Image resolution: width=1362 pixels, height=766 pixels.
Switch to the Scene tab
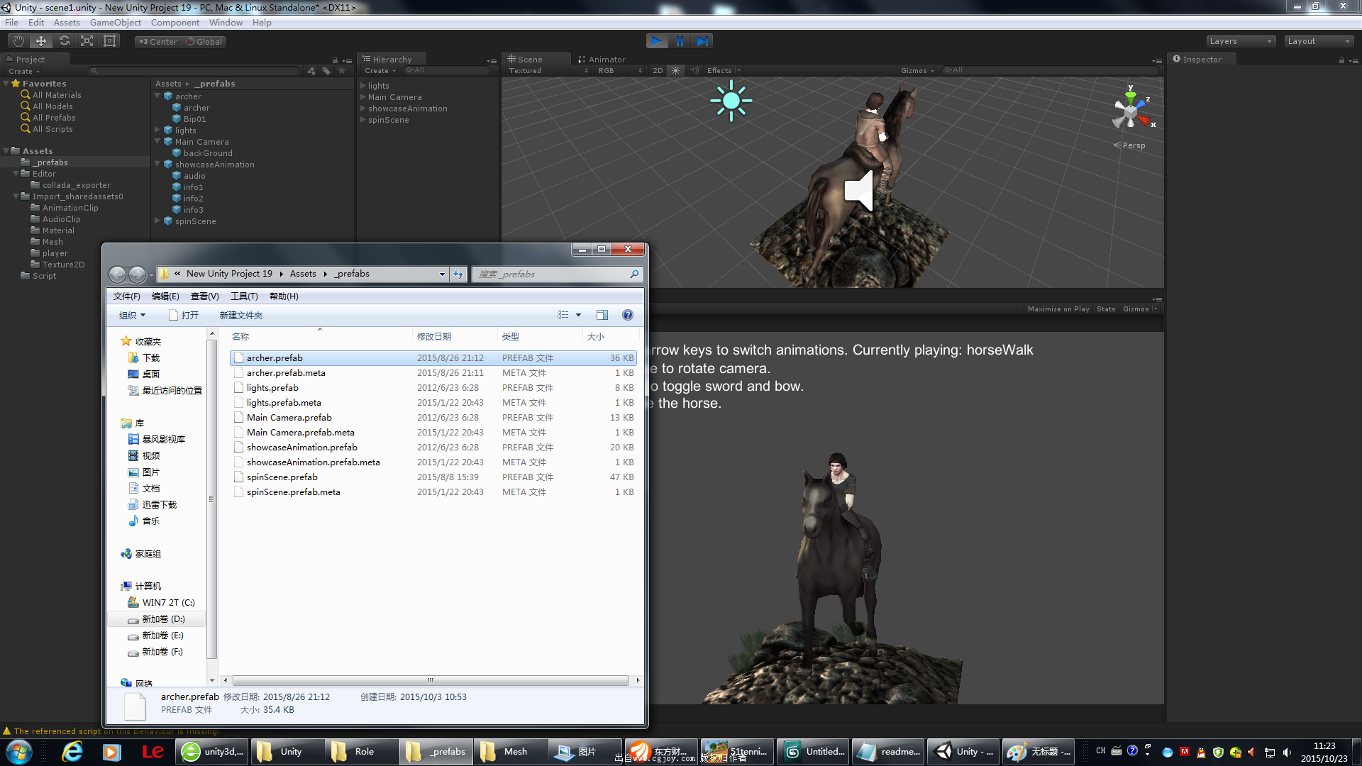pyautogui.click(x=529, y=60)
